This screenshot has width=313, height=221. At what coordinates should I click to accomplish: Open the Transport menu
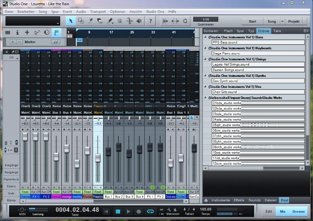98,12
